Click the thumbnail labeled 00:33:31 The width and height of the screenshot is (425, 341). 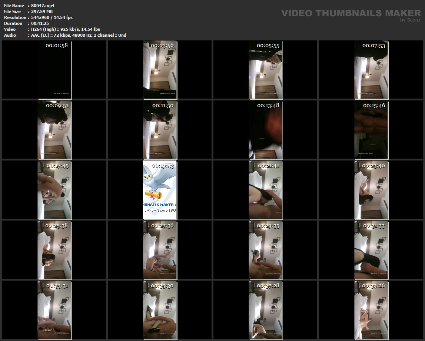point(54,310)
